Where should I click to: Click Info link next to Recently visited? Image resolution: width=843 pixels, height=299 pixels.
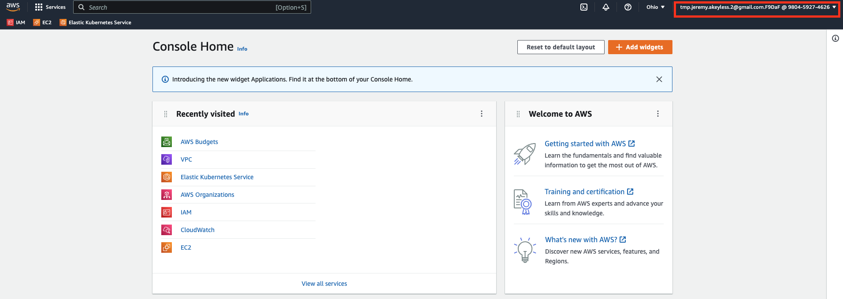[x=244, y=114]
